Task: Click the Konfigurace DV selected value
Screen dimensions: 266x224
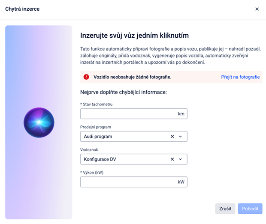Action: tap(100, 159)
